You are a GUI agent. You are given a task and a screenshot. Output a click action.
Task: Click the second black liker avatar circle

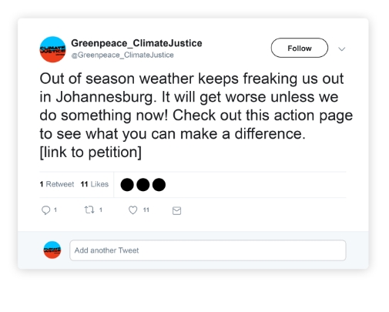143,185
